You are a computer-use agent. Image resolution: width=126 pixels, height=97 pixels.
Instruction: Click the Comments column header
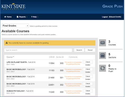pyautogui.click(x=73, y=57)
